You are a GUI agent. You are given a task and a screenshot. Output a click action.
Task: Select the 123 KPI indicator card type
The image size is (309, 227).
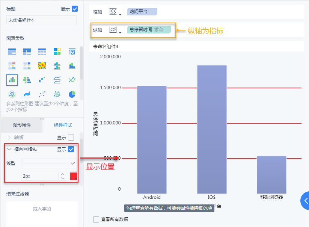point(72,51)
